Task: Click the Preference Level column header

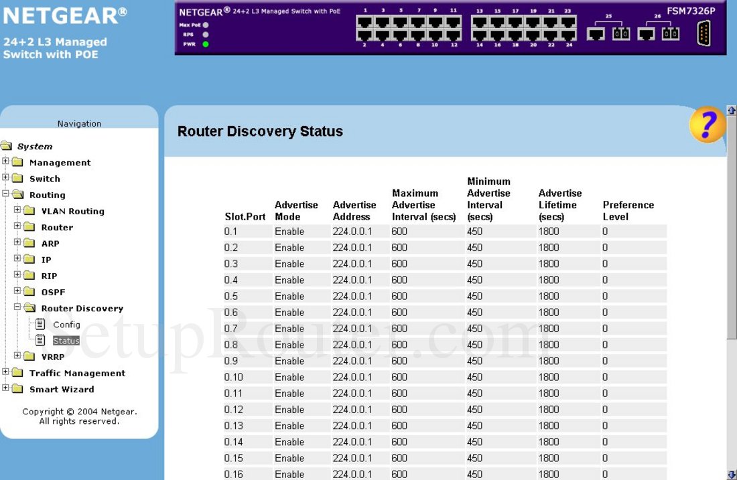Action: click(x=628, y=211)
